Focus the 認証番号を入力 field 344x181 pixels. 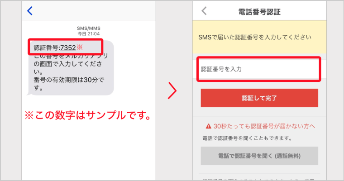click(259, 69)
